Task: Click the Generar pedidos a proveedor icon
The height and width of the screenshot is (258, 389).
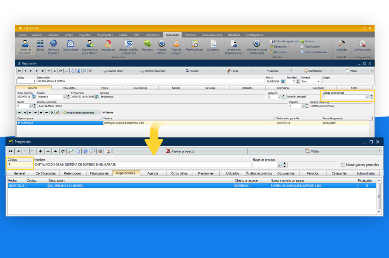Action: point(128,44)
